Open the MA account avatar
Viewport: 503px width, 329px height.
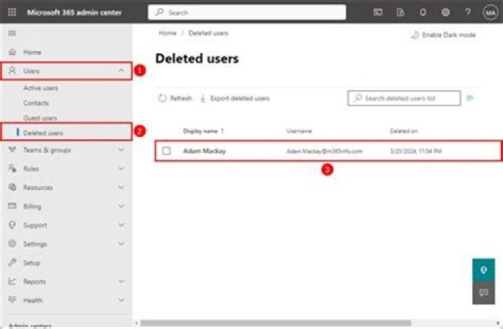490,13
